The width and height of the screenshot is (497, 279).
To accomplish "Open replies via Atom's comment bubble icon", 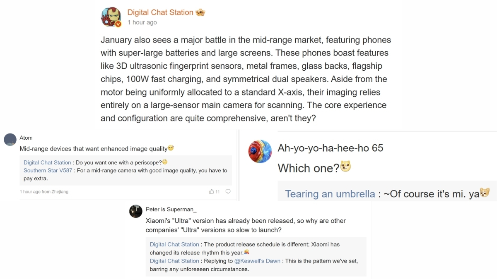I will tap(228, 192).
